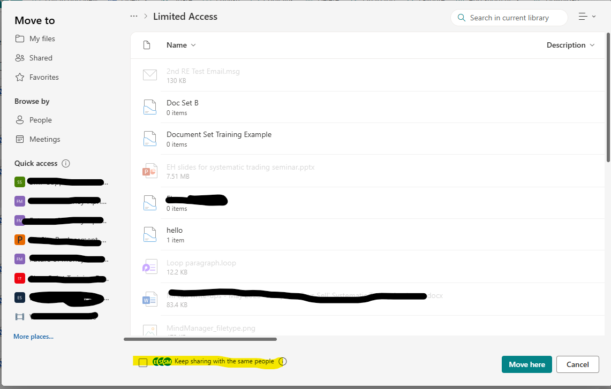Click the Move here button
This screenshot has width=611, height=389.
[526, 364]
